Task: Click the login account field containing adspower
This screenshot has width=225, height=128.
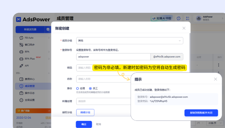Action: (113, 57)
